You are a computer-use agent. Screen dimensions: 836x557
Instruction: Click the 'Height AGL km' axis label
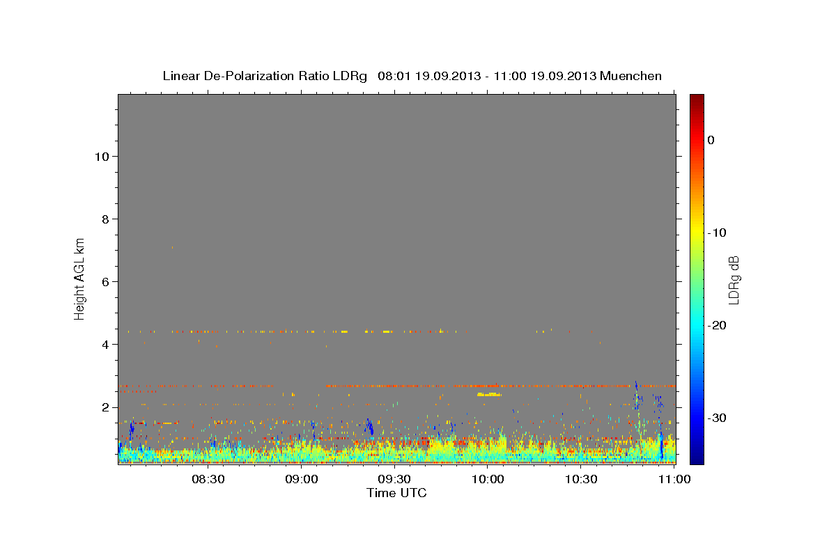point(79,279)
